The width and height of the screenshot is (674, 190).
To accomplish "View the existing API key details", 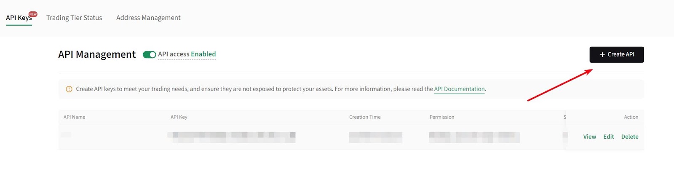I will pyautogui.click(x=589, y=136).
